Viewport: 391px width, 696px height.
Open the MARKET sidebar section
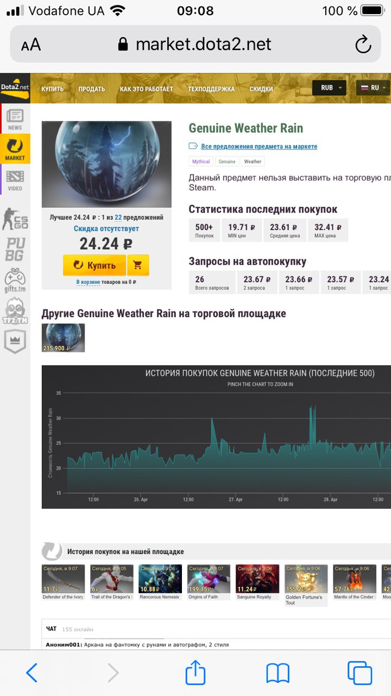pyautogui.click(x=15, y=149)
